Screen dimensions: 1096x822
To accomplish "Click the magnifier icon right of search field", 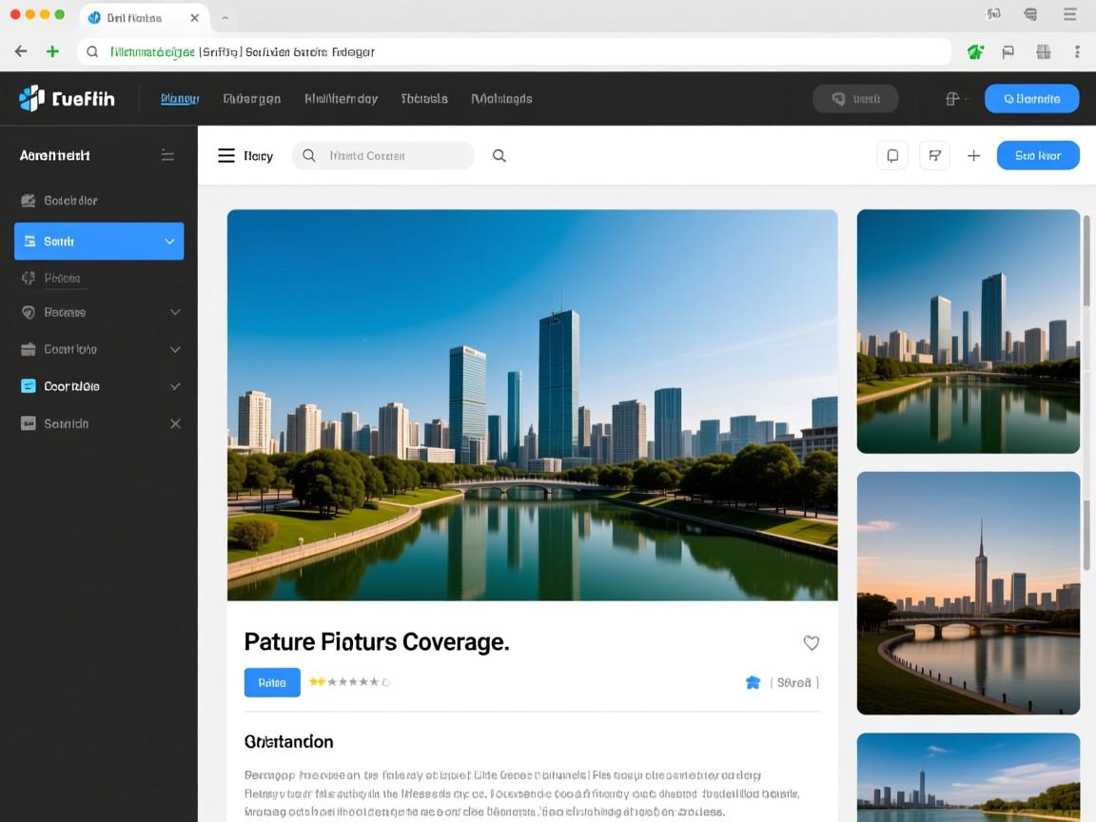I will [x=499, y=156].
